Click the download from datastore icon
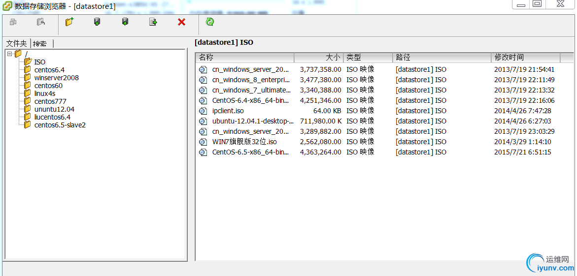 (x=125, y=22)
